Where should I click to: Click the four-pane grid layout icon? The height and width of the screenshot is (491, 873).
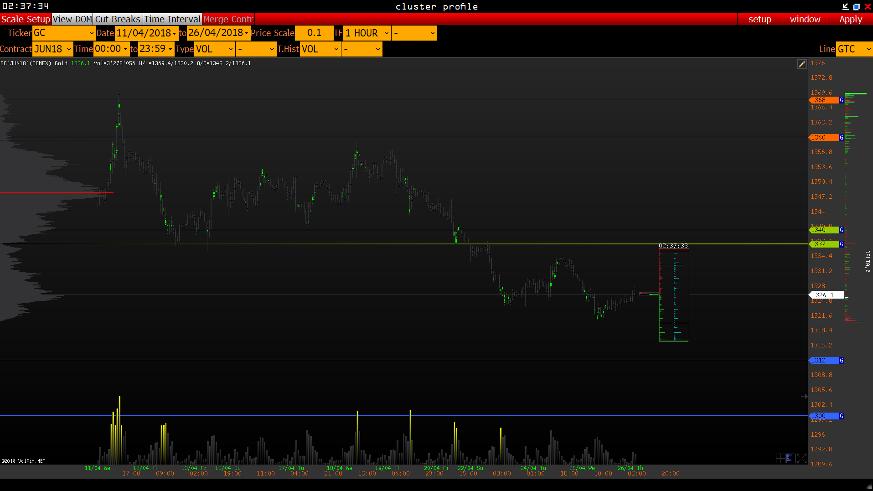(780, 458)
